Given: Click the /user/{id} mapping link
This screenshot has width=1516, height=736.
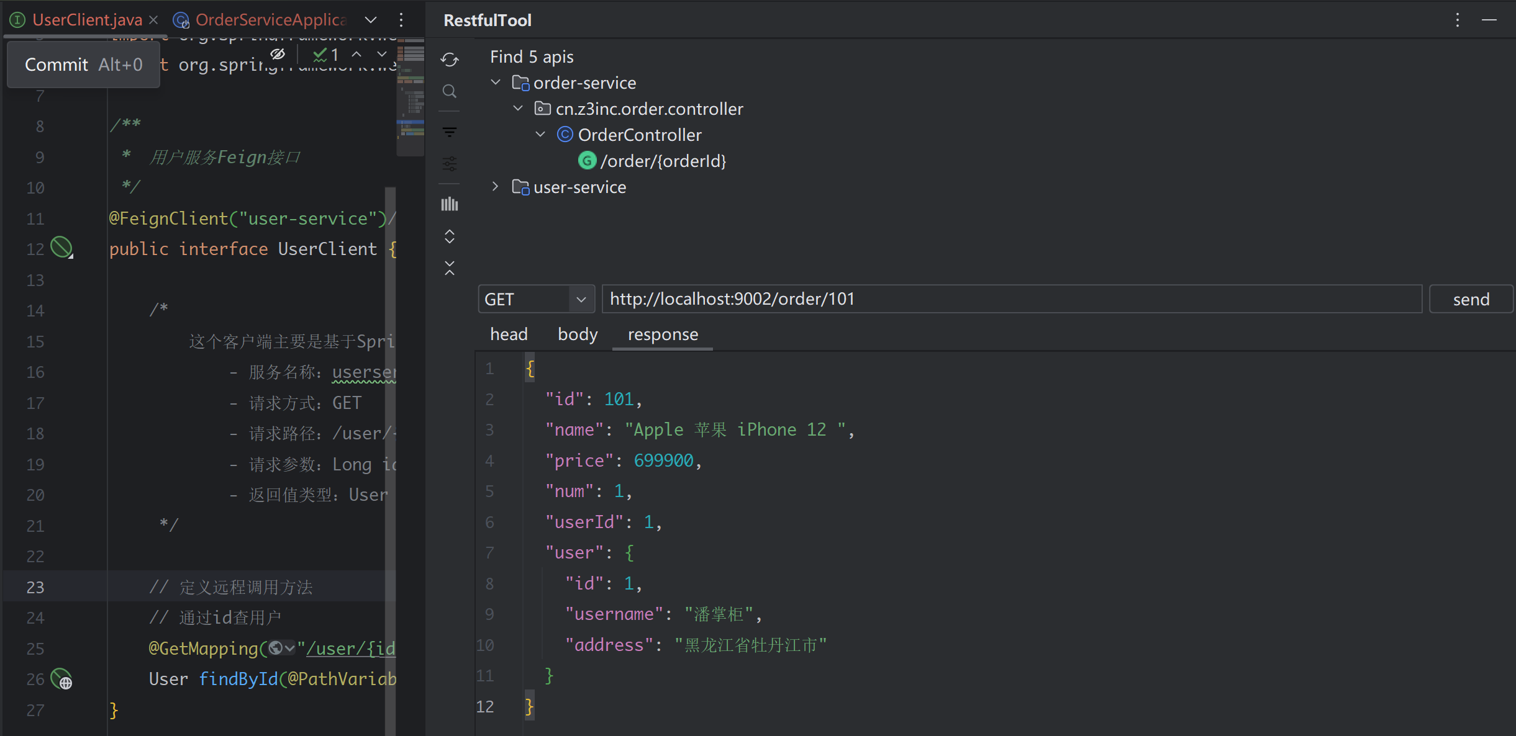Looking at the screenshot, I should [350, 648].
